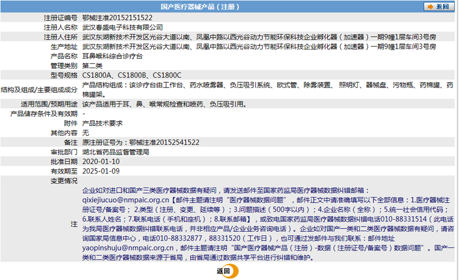Viewport: 459px width, 280px height.
Task: Click the label 结构及组成/主要组成成分
Action: point(39,90)
